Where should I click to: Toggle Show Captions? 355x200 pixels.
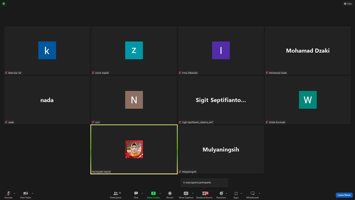pos(186,194)
